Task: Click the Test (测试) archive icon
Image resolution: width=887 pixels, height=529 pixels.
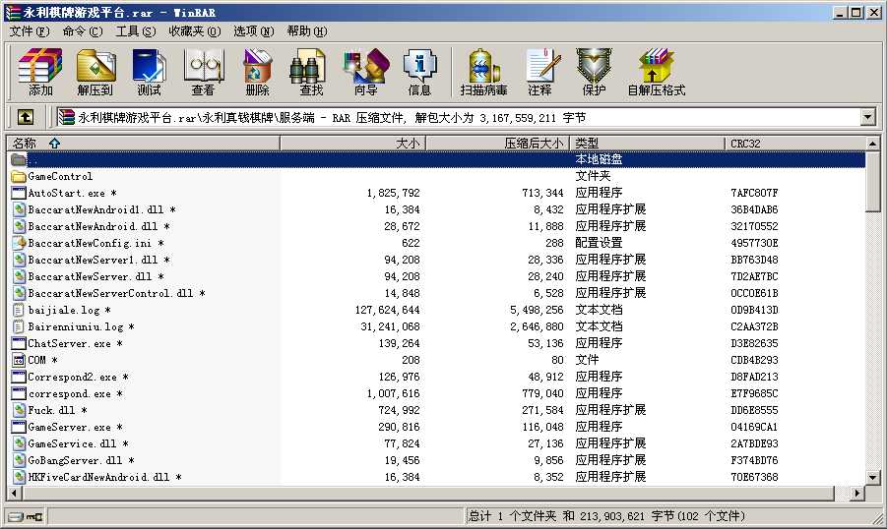Action: 149,73
